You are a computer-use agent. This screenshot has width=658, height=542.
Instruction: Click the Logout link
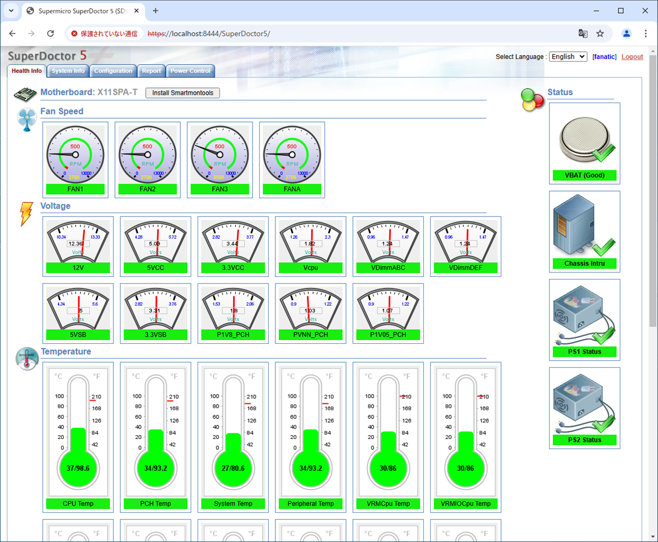pos(632,57)
